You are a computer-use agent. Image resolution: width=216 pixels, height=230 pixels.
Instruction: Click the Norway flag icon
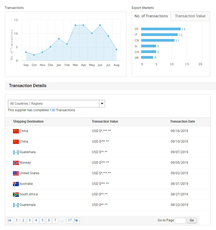(16, 163)
